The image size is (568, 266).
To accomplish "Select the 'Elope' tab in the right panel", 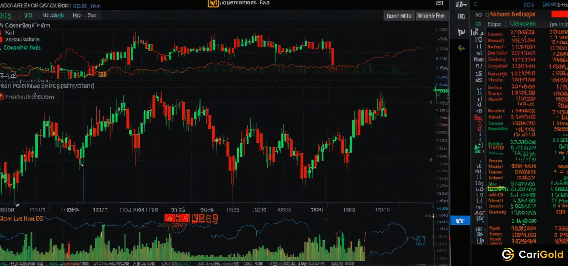I will [x=494, y=24].
